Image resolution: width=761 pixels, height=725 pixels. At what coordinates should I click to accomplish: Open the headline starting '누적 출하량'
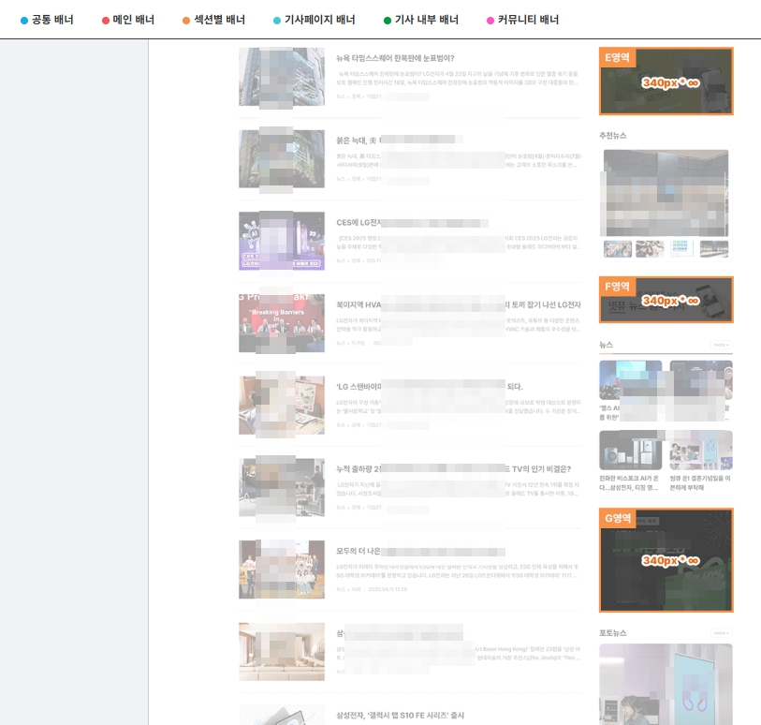pyautogui.click(x=453, y=468)
